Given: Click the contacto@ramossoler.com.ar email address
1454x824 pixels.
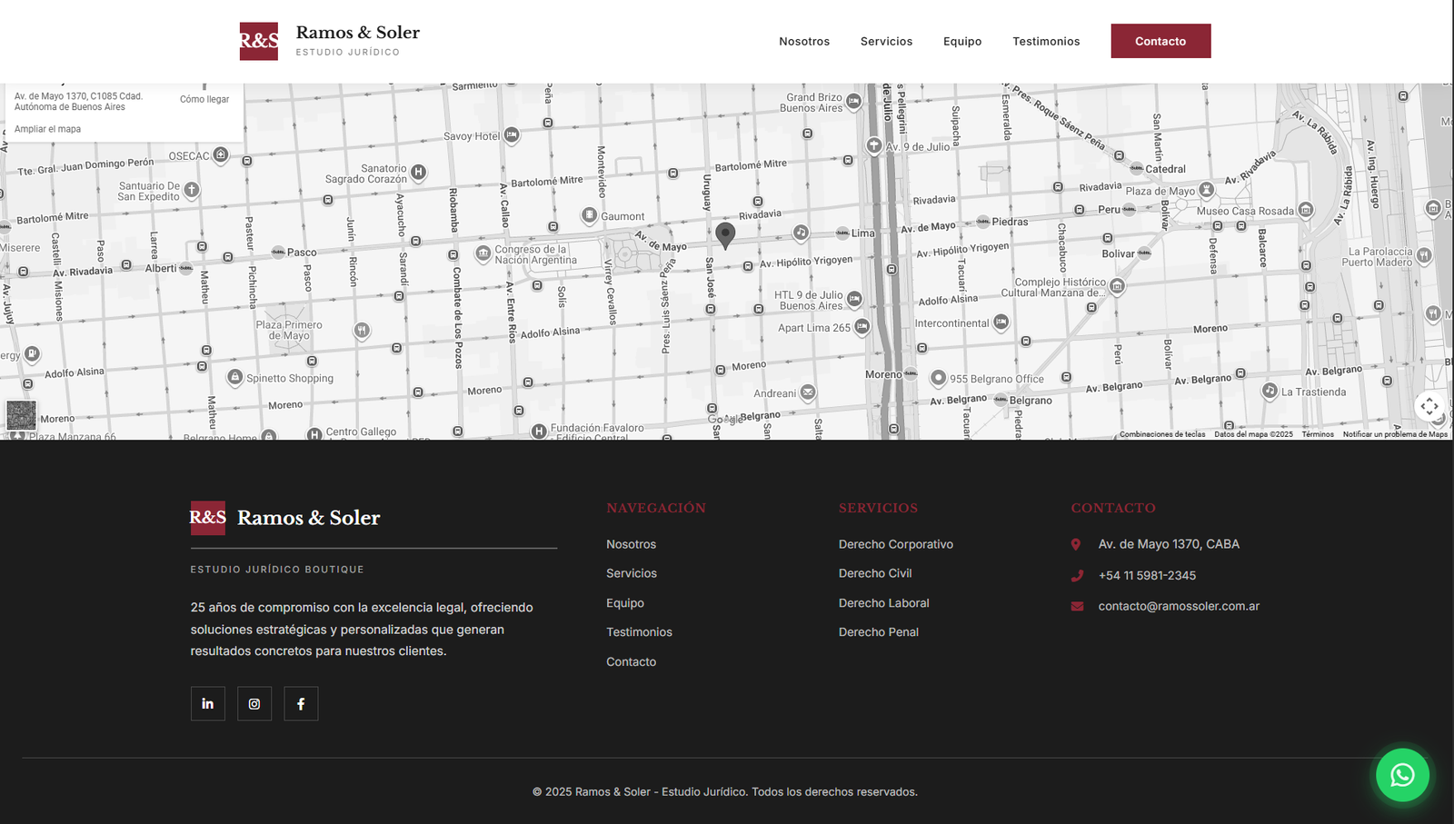Looking at the screenshot, I should tap(1179, 606).
